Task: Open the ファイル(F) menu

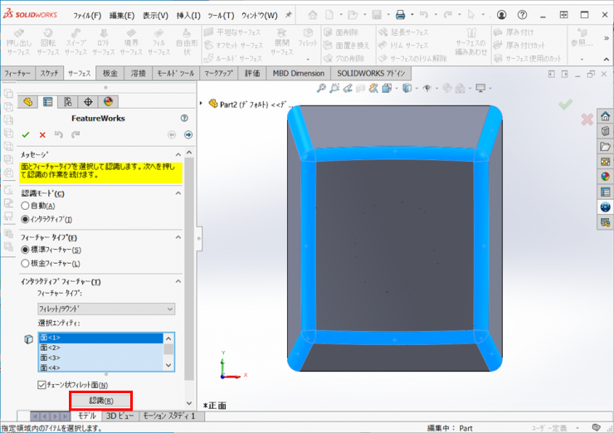Action: click(x=87, y=15)
